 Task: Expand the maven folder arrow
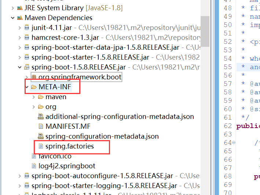pyautogui.click(x=34, y=97)
